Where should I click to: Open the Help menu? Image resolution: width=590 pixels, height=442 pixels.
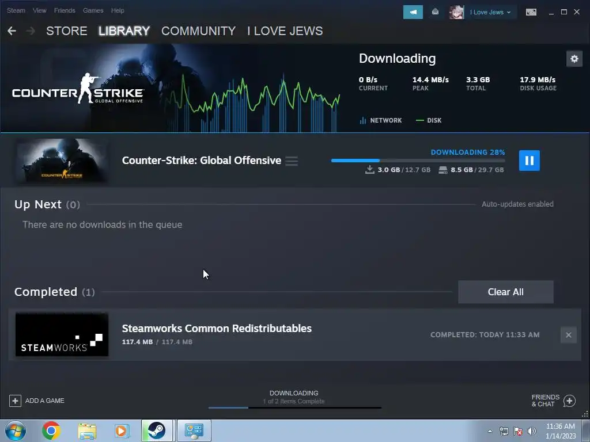tap(118, 10)
